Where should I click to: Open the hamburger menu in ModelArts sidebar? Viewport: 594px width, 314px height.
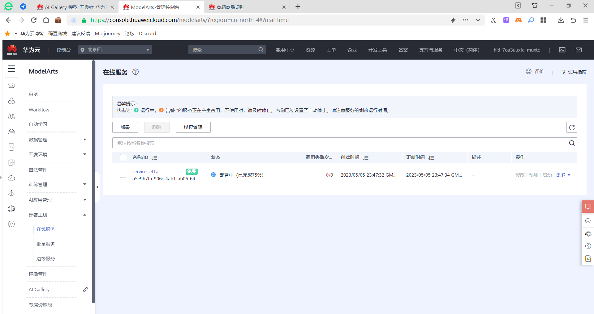coord(11,69)
